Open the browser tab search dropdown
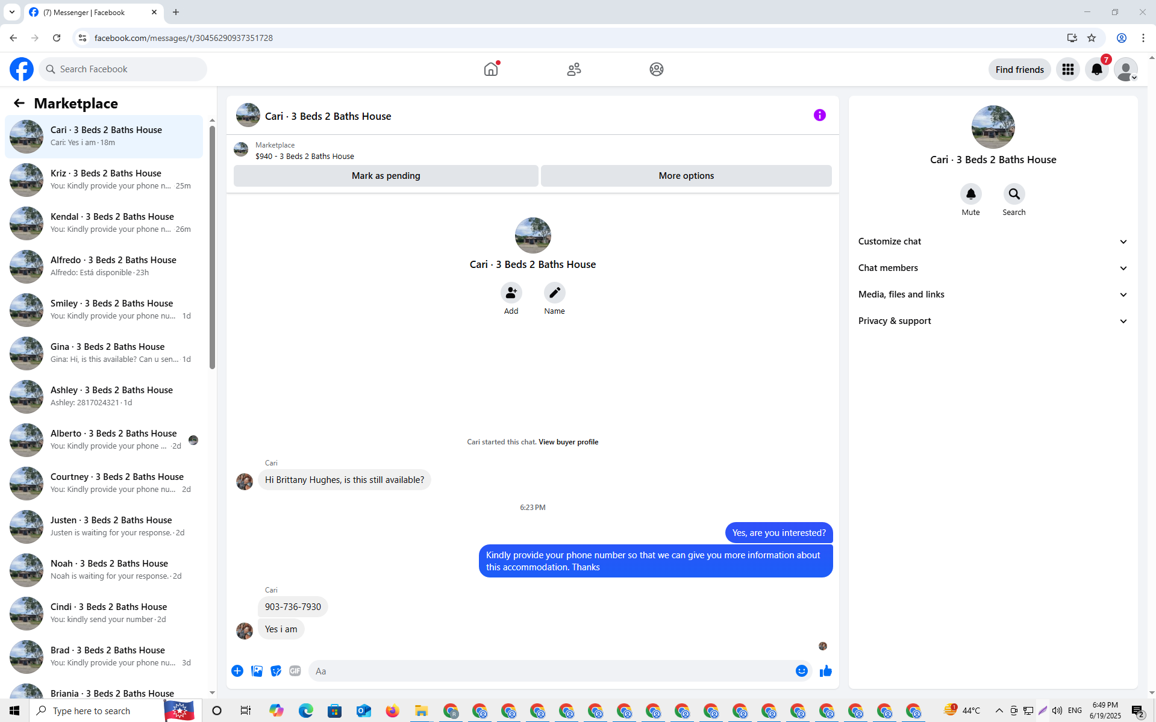The height and width of the screenshot is (722, 1156). (x=12, y=12)
